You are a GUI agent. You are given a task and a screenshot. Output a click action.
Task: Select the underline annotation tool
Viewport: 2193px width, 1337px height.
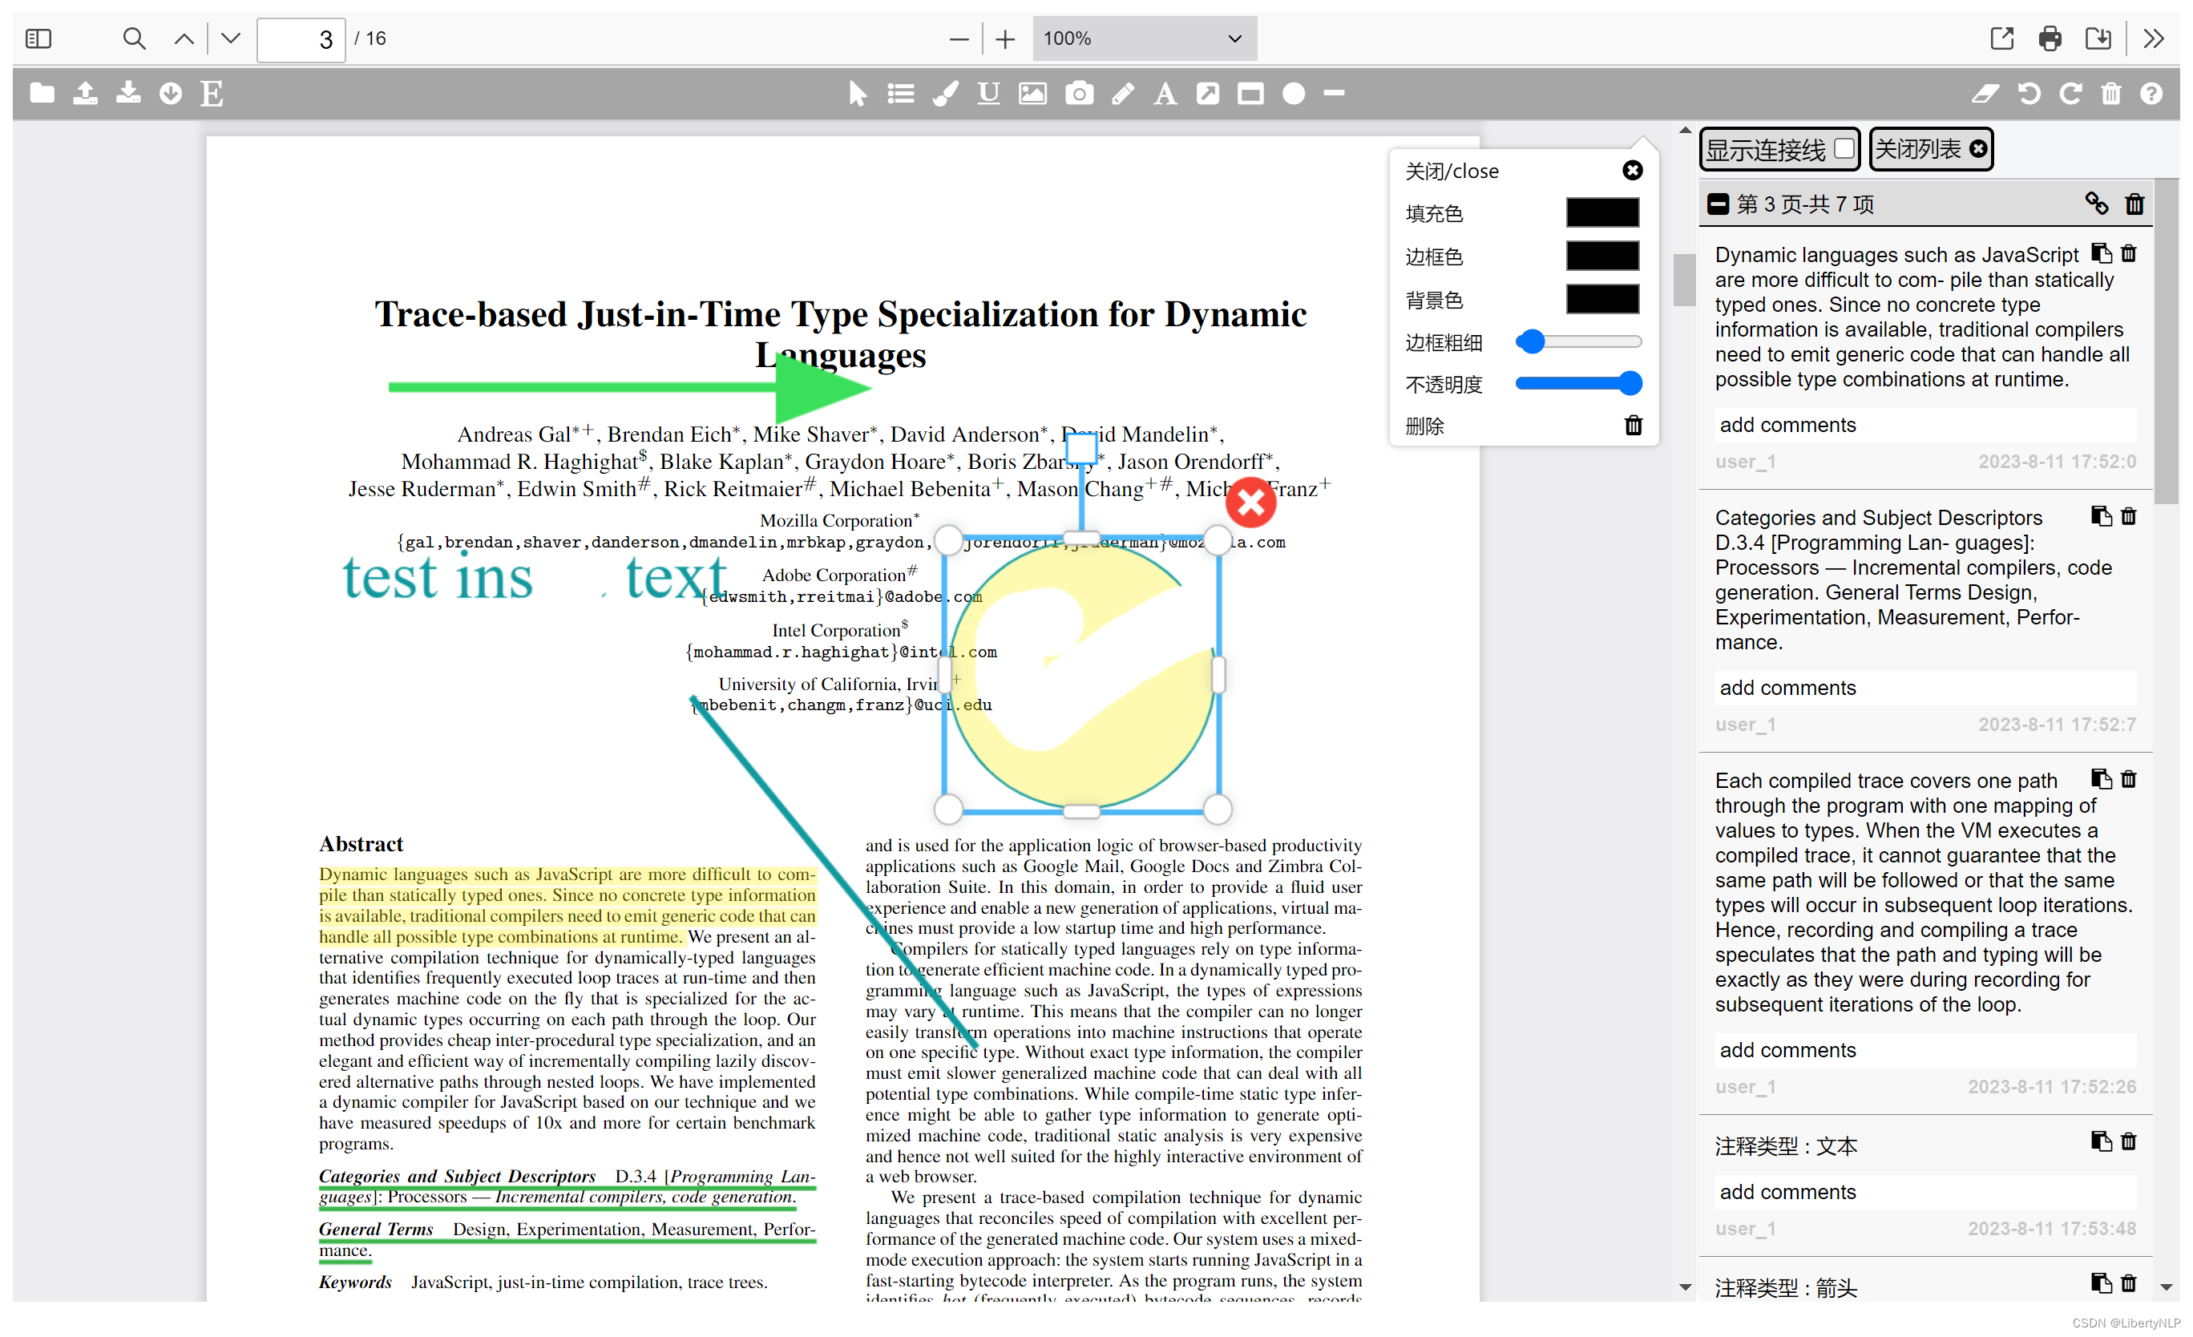pyautogui.click(x=988, y=94)
